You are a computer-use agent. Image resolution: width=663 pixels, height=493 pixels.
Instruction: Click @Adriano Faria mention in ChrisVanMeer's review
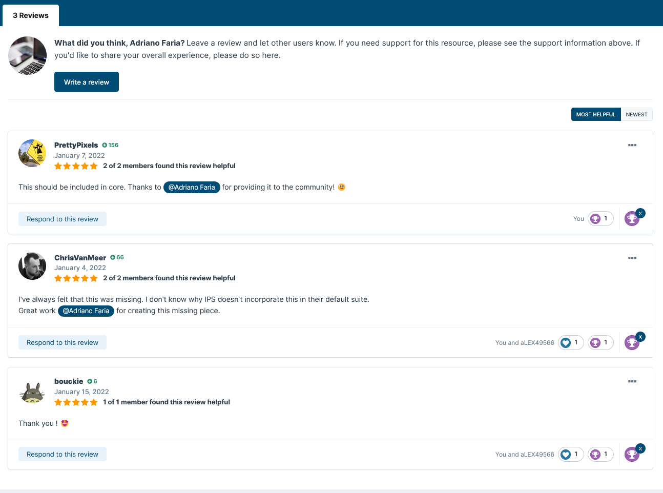(86, 311)
